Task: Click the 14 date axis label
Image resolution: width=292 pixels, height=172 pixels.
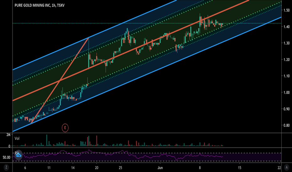Action: pos(73,168)
